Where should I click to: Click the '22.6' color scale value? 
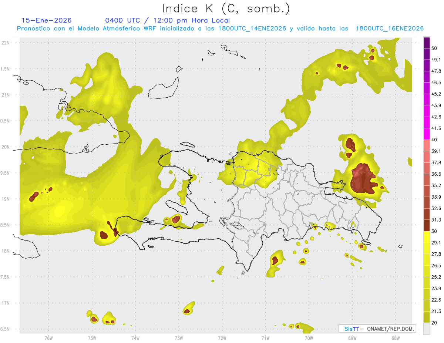[x=436, y=300]
